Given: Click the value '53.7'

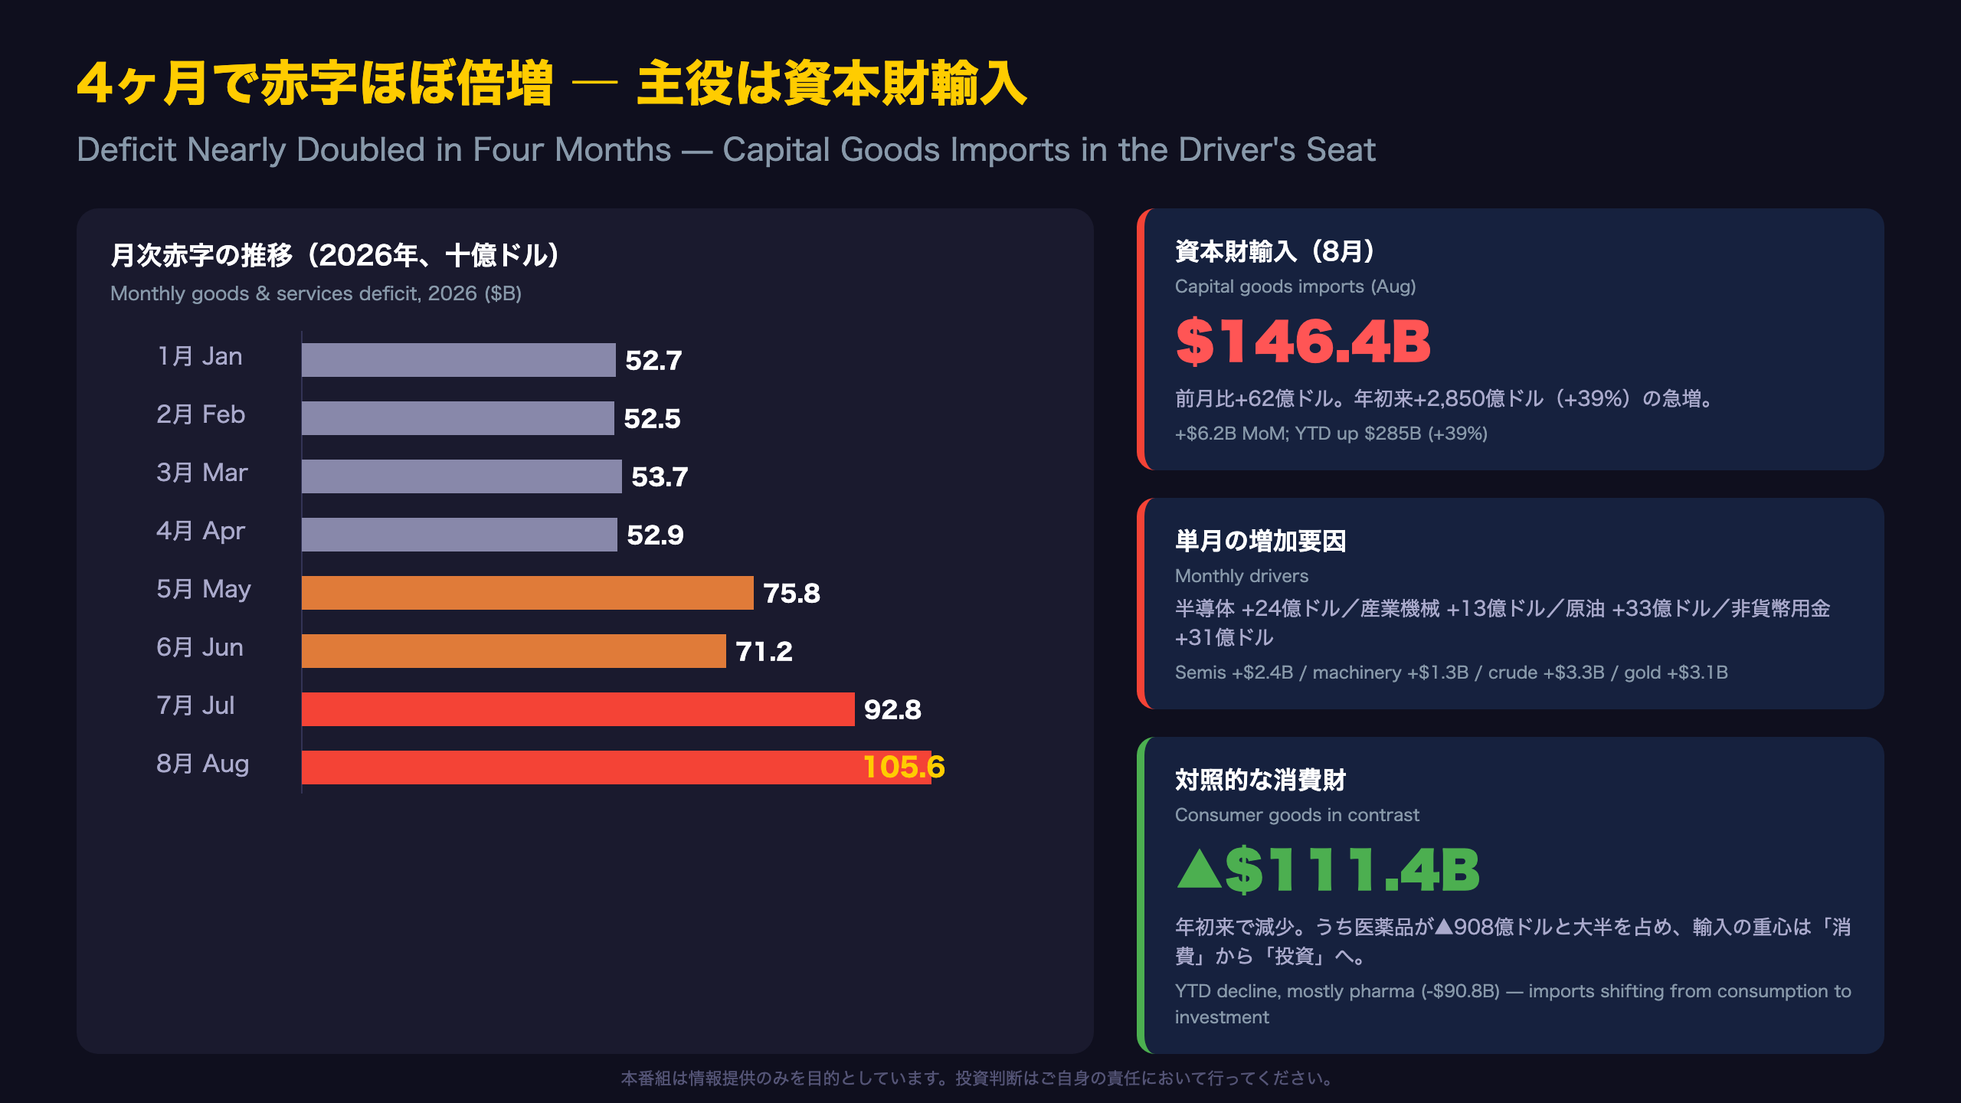Looking at the screenshot, I should click(660, 477).
